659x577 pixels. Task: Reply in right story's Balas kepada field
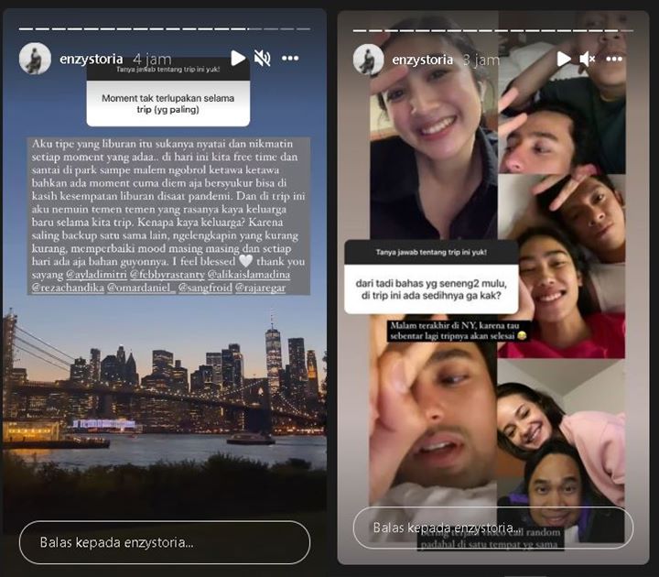pos(493,528)
